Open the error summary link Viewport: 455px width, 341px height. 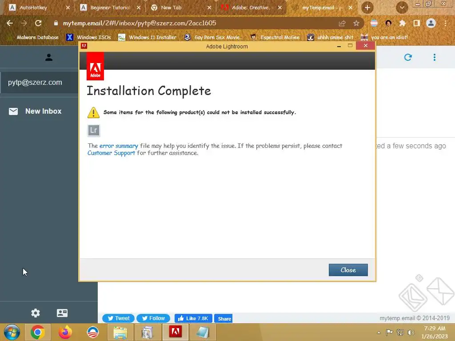pyautogui.click(x=119, y=146)
